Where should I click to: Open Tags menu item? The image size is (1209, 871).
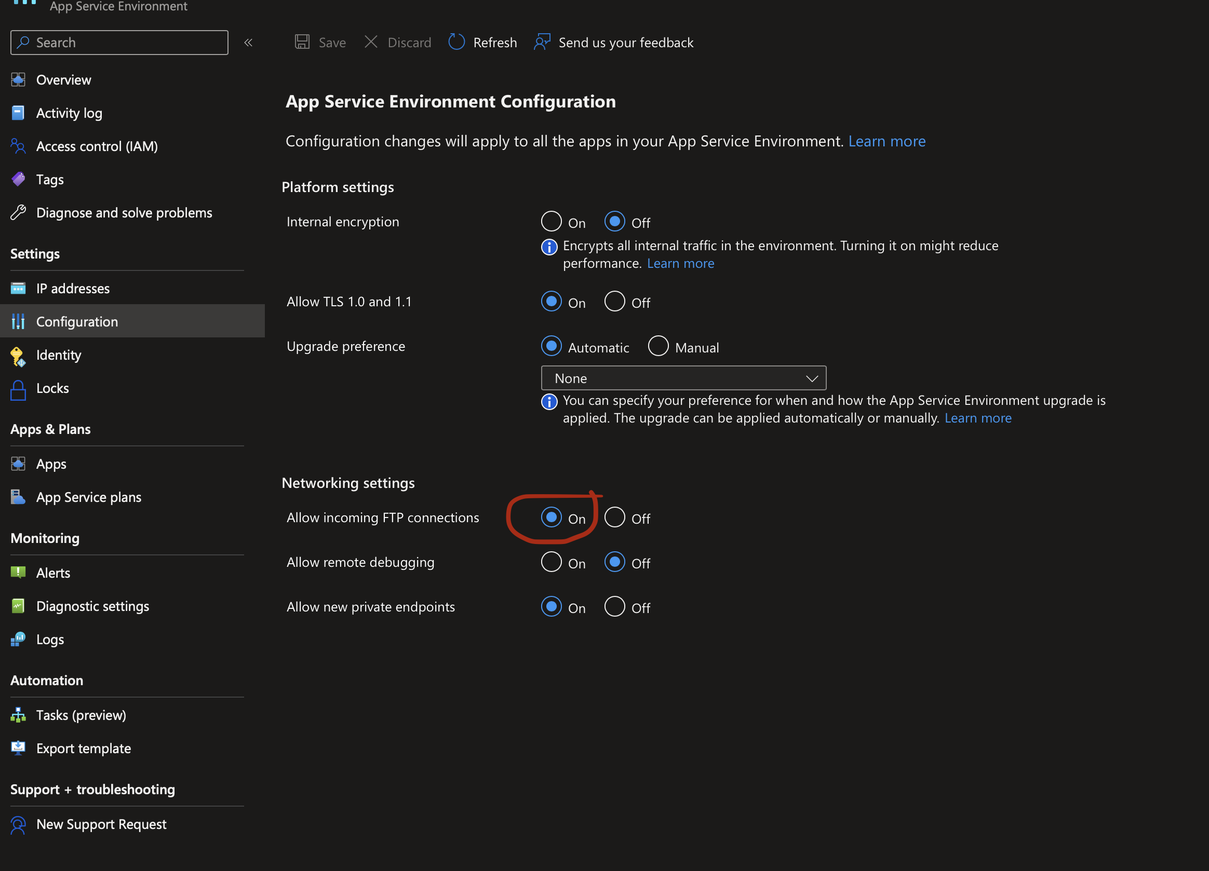(50, 179)
